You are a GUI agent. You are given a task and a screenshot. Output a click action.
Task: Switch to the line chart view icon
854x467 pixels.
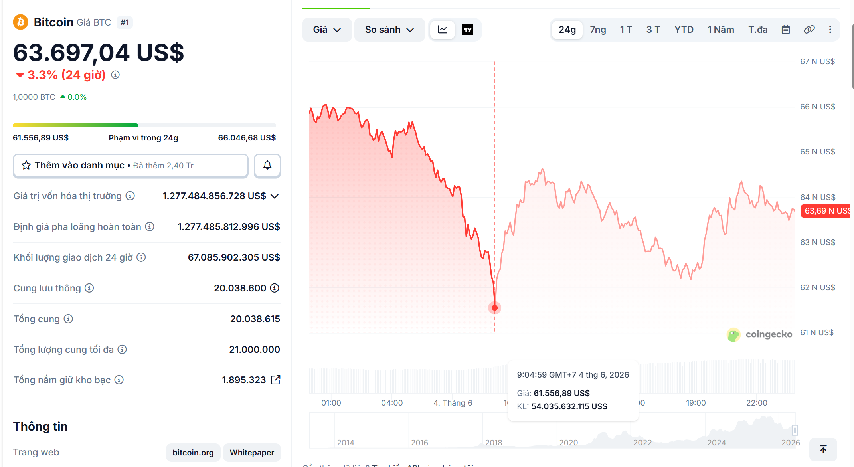(442, 30)
